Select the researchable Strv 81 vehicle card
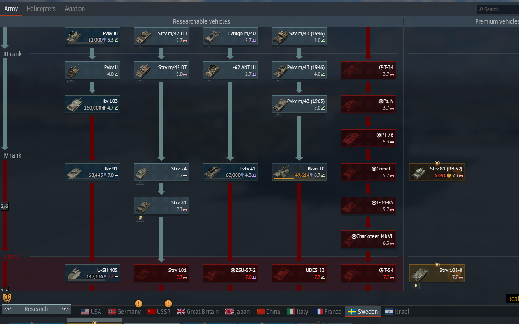The image size is (519, 324). (161, 205)
